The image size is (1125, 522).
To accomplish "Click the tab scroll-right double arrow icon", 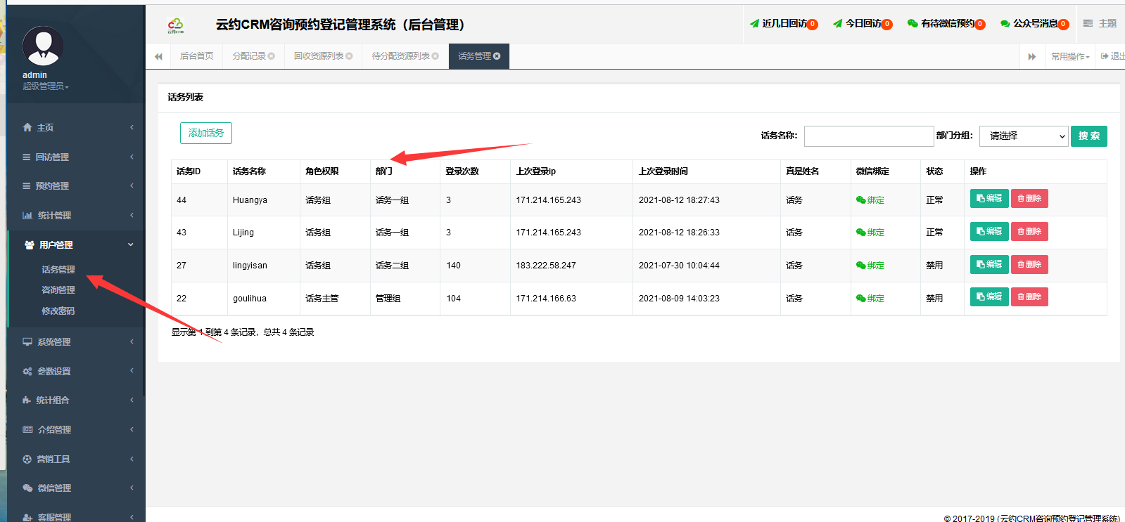I will coord(1031,56).
